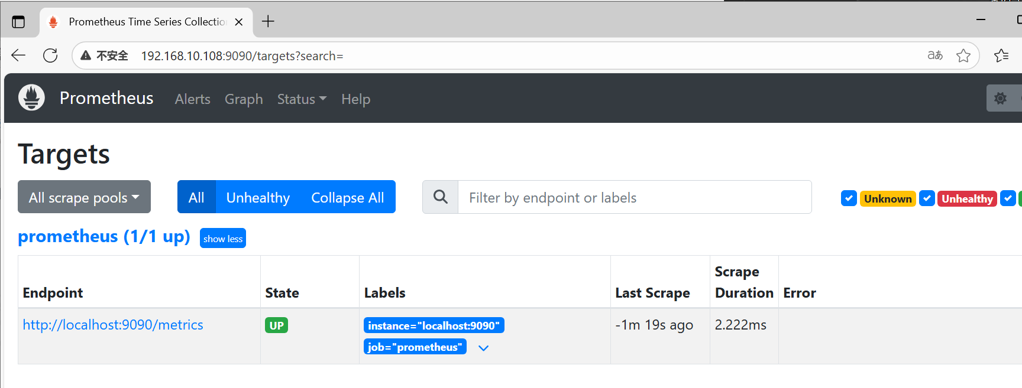This screenshot has height=388, width=1022.
Task: Select the Unhealthy filter button
Action: pyautogui.click(x=258, y=197)
